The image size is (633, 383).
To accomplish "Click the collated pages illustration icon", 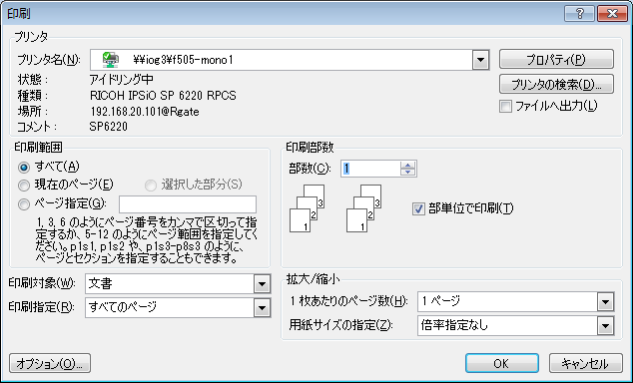I will point(335,208).
